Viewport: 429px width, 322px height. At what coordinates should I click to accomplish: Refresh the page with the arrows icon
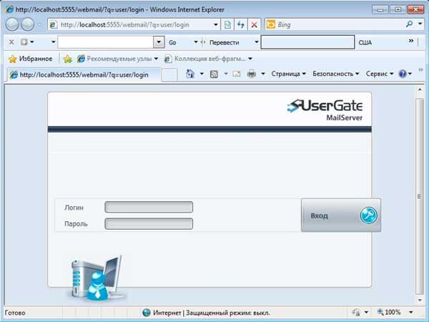pos(241,24)
